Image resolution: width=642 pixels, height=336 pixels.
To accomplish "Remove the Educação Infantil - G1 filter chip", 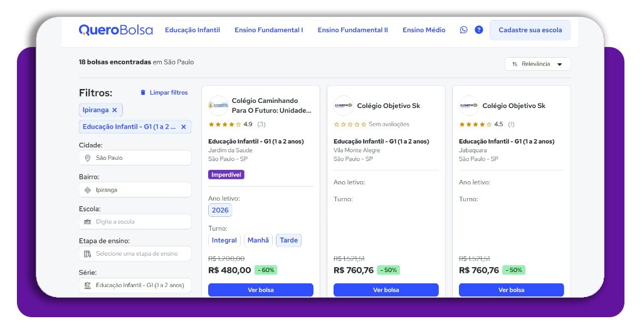I will 183,127.
